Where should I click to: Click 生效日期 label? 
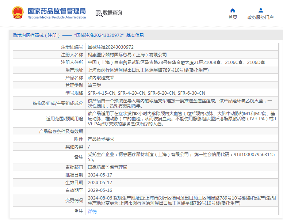coord(74,183)
